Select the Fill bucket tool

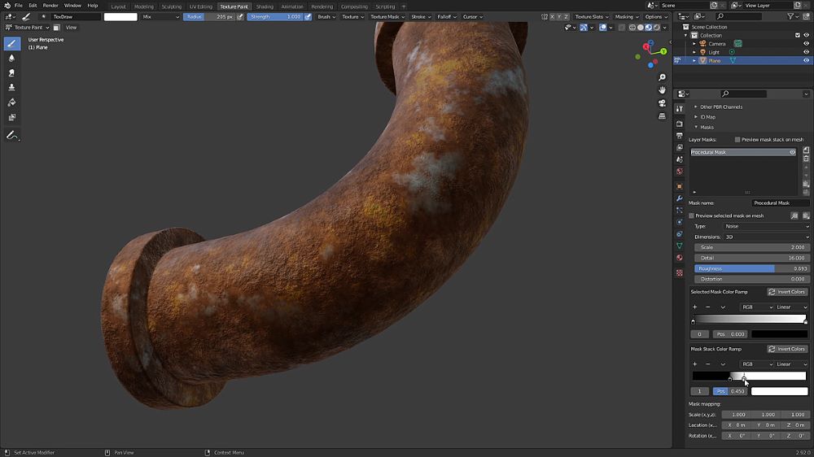(11, 102)
